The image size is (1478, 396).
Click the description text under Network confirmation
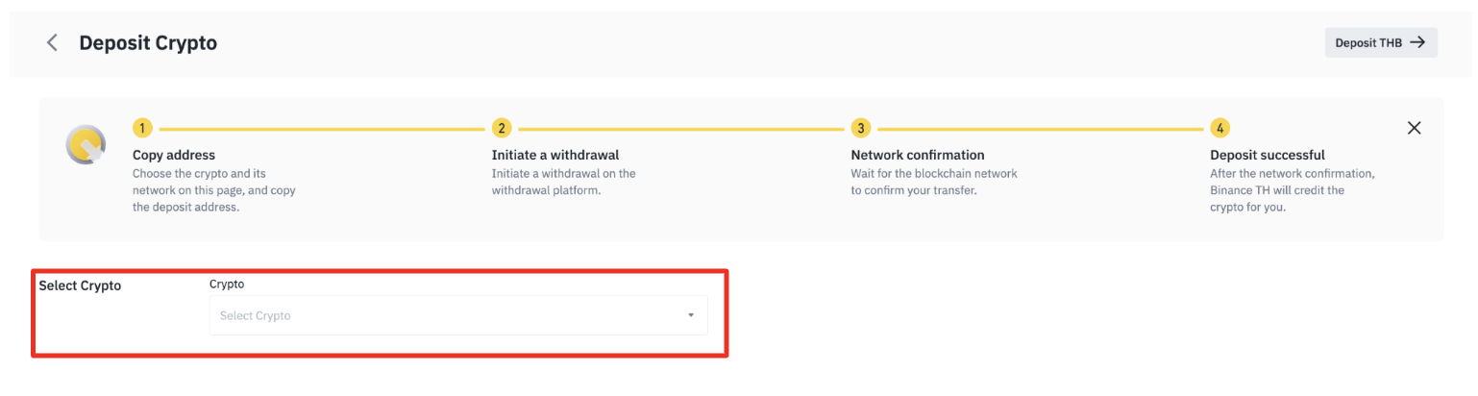click(x=933, y=182)
